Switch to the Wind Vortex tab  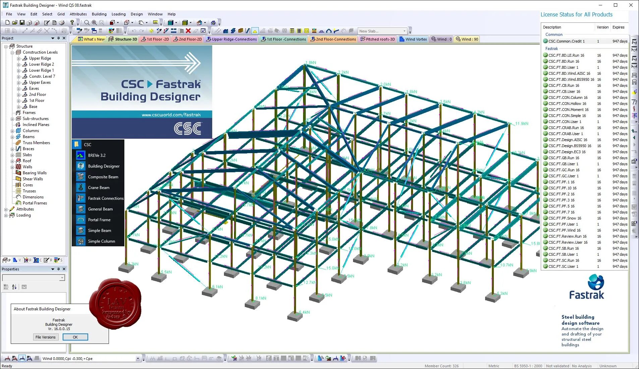pyautogui.click(x=413, y=39)
